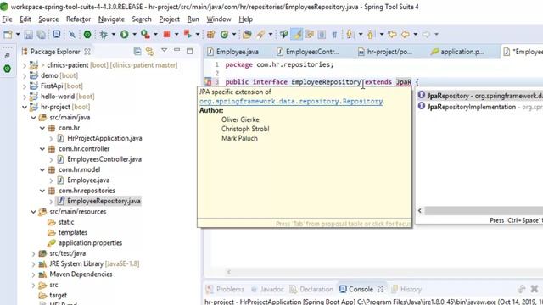The width and height of the screenshot is (543, 305).
Task: Open the History view tab
Action: (x=406, y=289)
